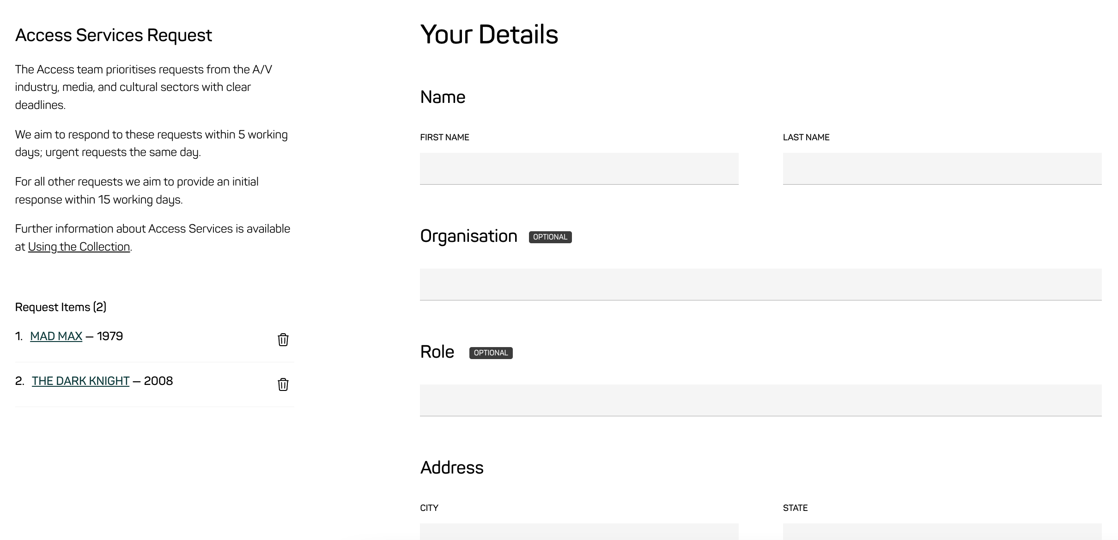
Task: Open THE DARK KNIGHT title link
Action: pos(80,381)
